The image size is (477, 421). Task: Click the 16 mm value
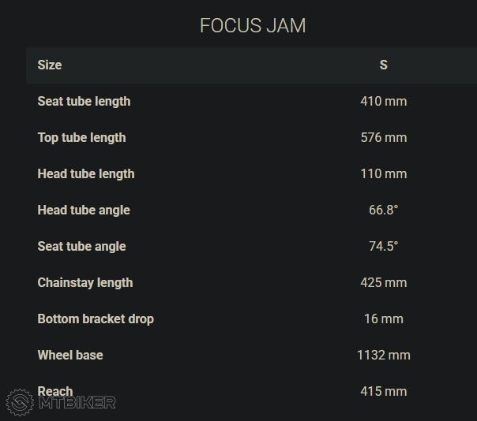tap(383, 319)
